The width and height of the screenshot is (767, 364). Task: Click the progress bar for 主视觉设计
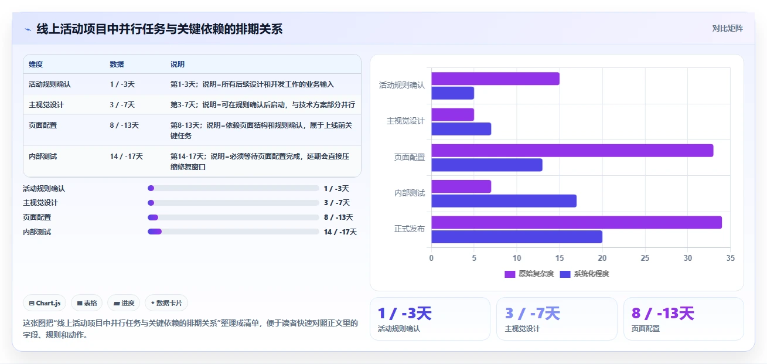[x=233, y=203]
